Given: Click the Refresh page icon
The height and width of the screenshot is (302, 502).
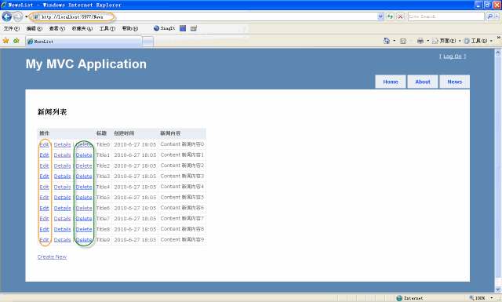Looking at the screenshot, I should point(390,16).
